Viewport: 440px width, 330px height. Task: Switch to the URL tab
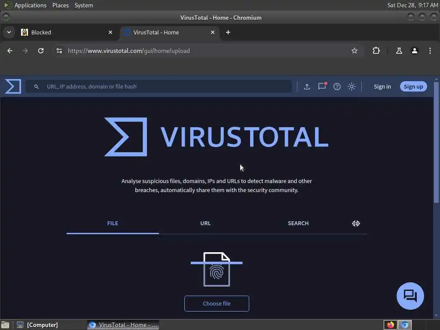205,223
